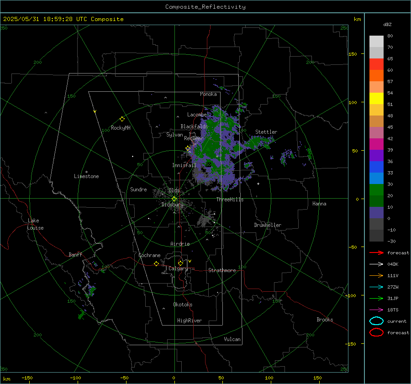Click the Brooks city label
This screenshot has width=411, height=384.
pyautogui.click(x=325, y=320)
